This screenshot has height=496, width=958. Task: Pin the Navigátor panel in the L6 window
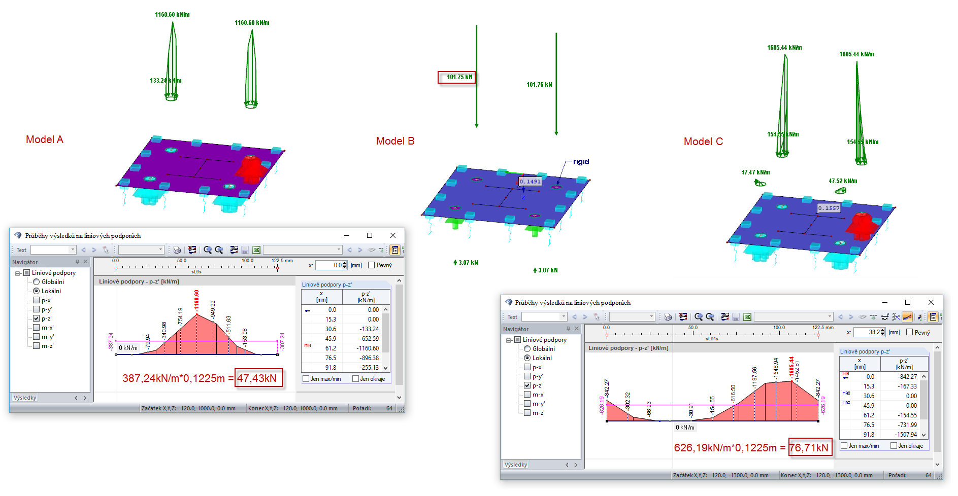point(77,262)
